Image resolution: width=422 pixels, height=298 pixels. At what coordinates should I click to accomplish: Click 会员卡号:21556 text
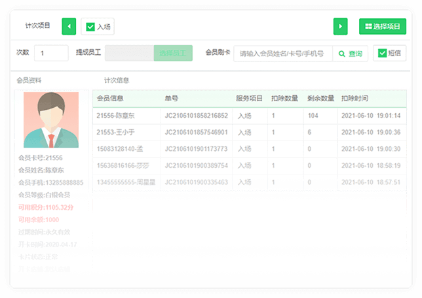point(41,158)
